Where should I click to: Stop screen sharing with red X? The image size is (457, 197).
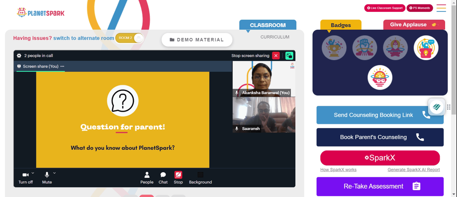(276, 56)
